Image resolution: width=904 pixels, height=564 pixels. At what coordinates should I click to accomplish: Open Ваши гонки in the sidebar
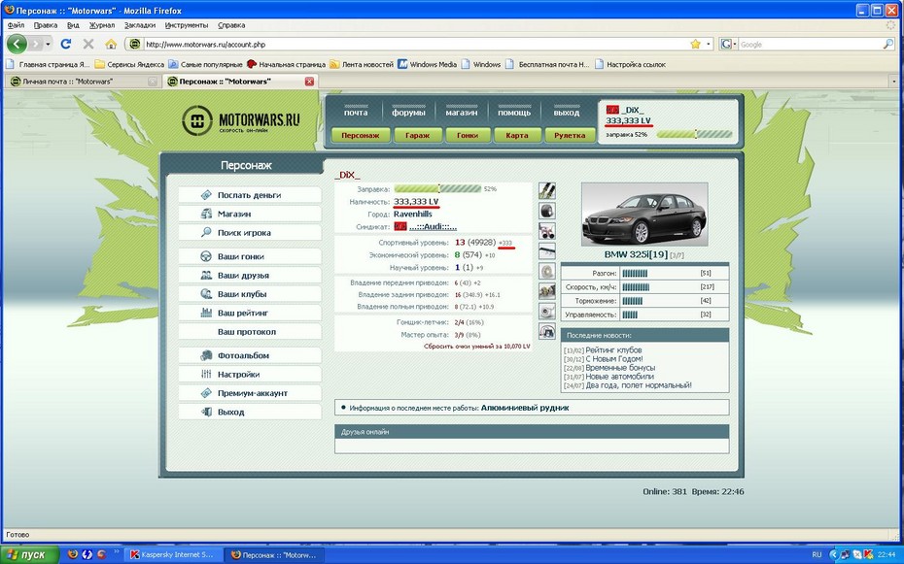pos(250,256)
